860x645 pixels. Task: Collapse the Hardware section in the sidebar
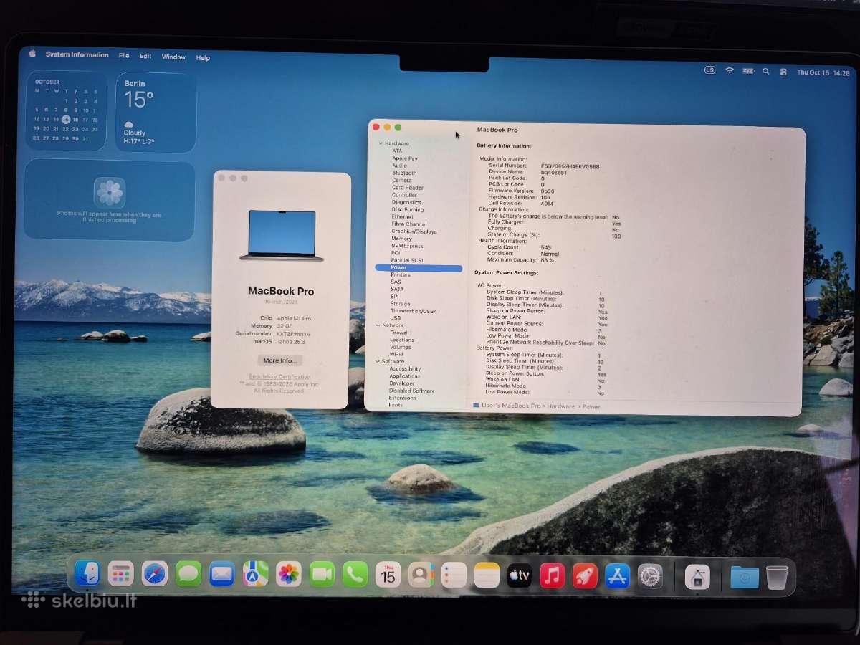(x=381, y=143)
